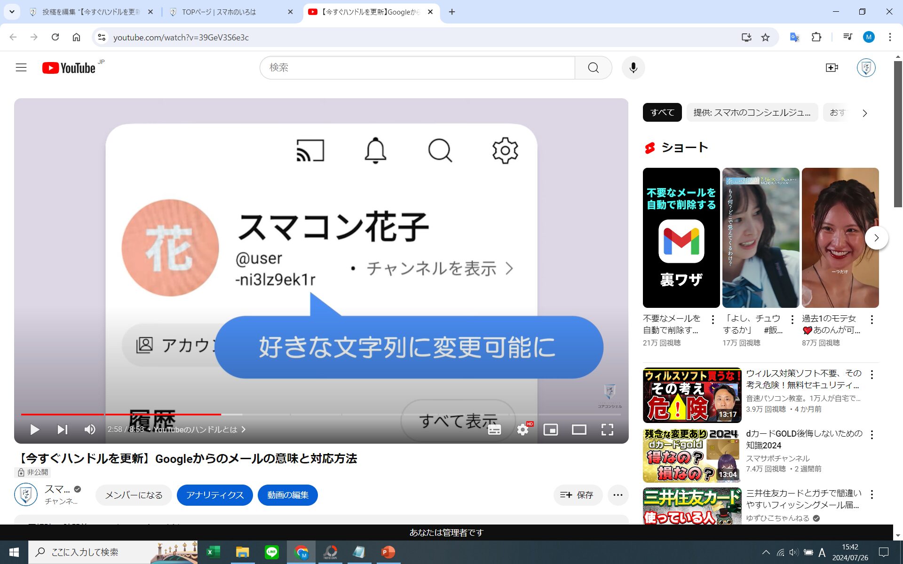Play the video

(x=34, y=429)
